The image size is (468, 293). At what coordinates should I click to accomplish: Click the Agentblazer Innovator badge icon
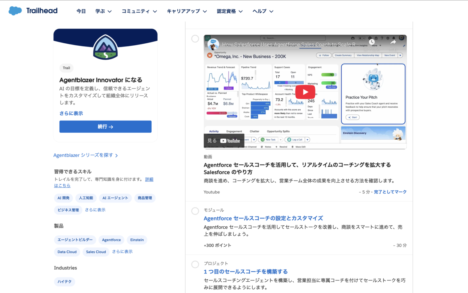pos(105,47)
